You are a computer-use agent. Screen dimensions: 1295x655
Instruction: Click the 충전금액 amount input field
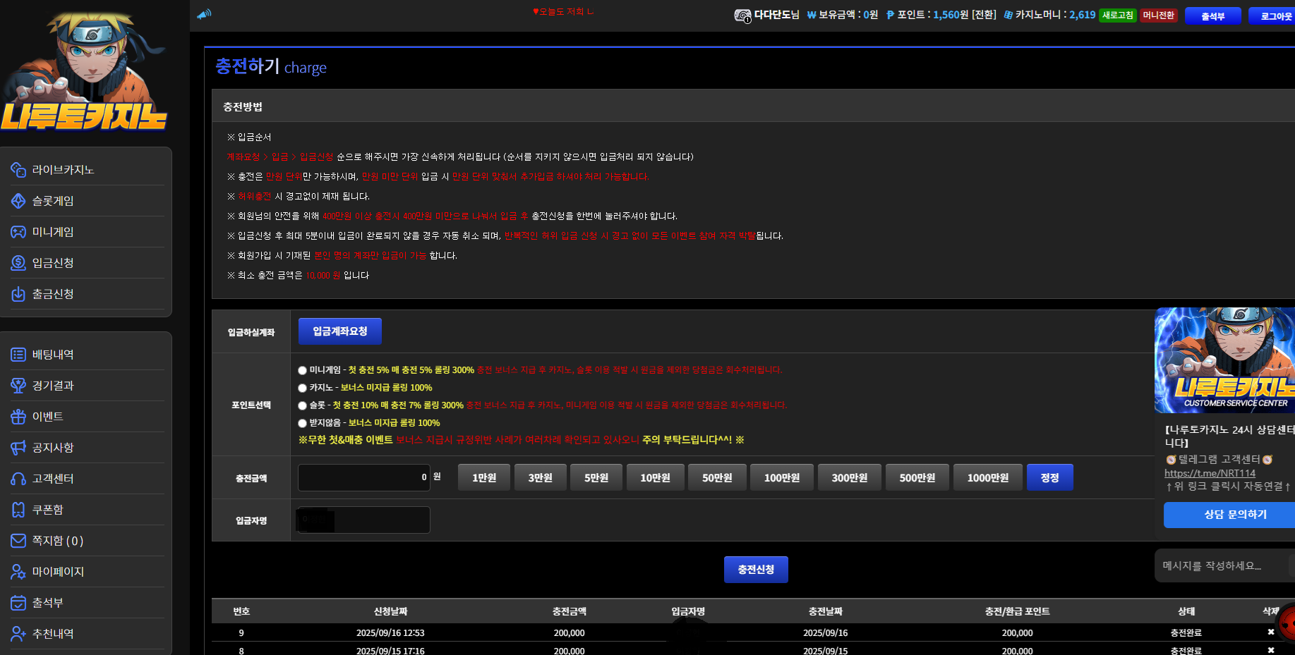(364, 477)
